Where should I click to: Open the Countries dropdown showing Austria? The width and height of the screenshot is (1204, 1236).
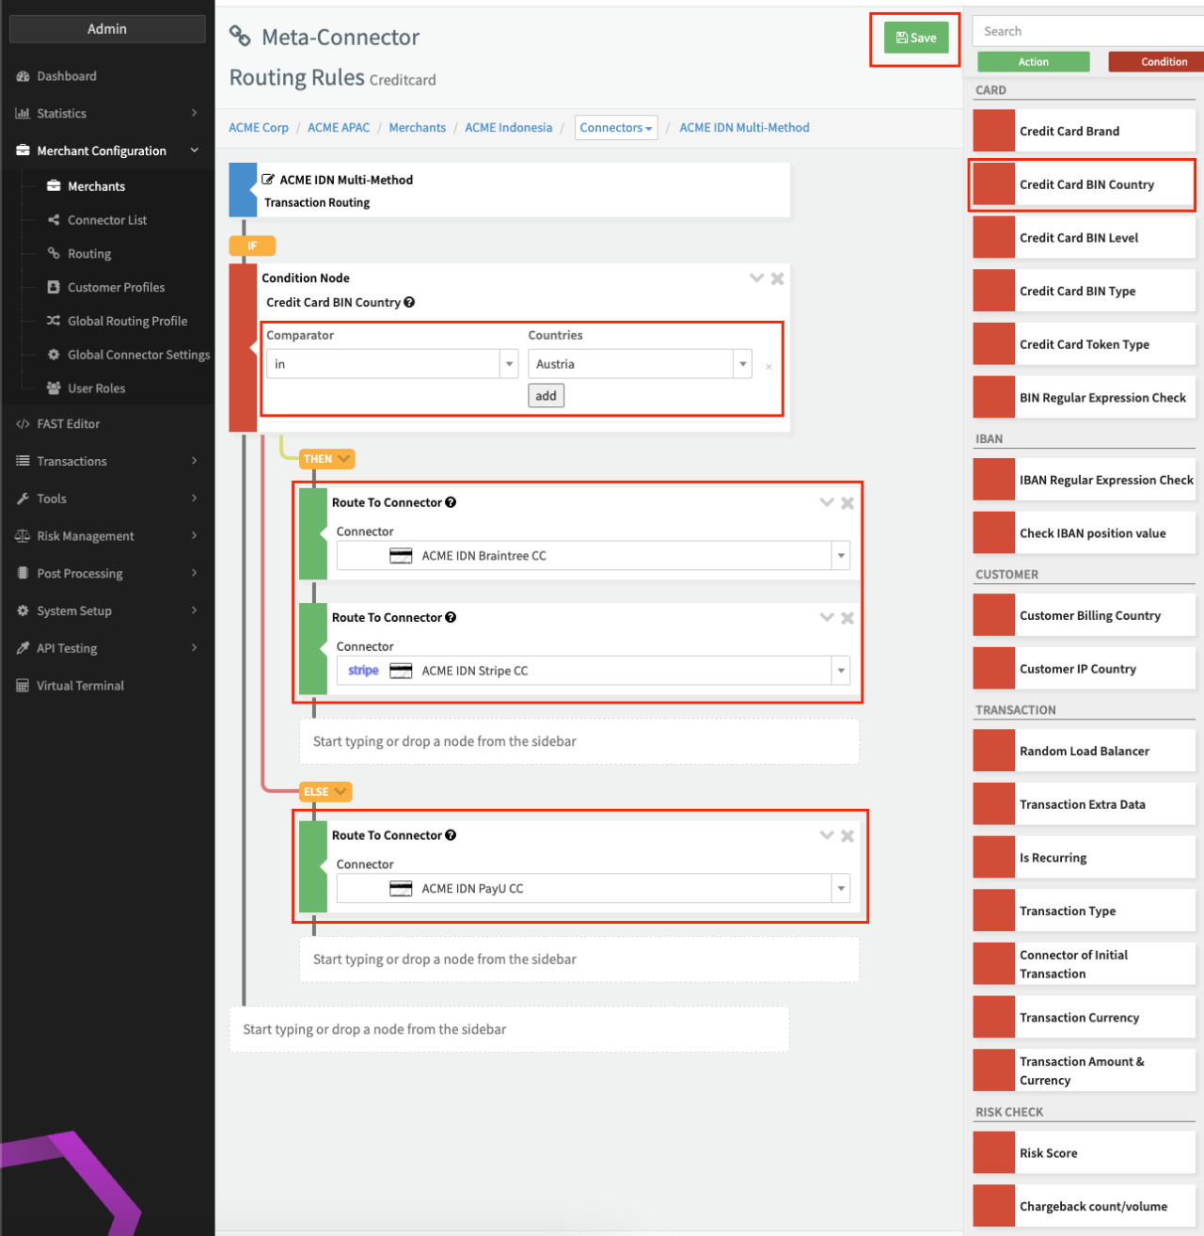[x=640, y=364]
